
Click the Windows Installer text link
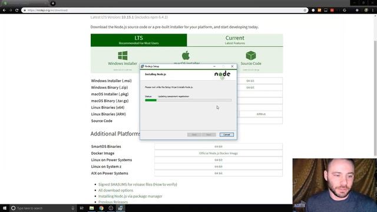pos(123,64)
